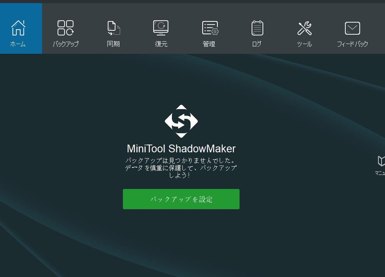385x277 pixels.
Task: Click the マニュアル book icon
Action: (381, 161)
